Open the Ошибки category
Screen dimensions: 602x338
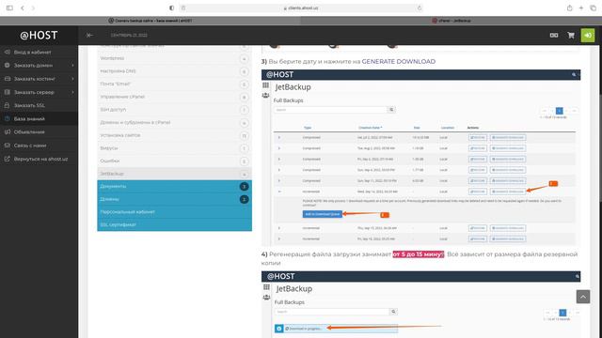tap(174, 161)
